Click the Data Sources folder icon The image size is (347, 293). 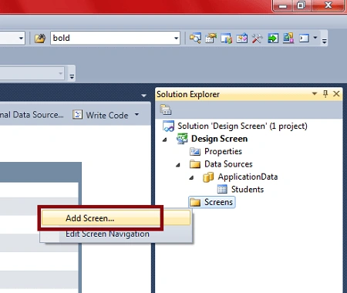(195, 164)
